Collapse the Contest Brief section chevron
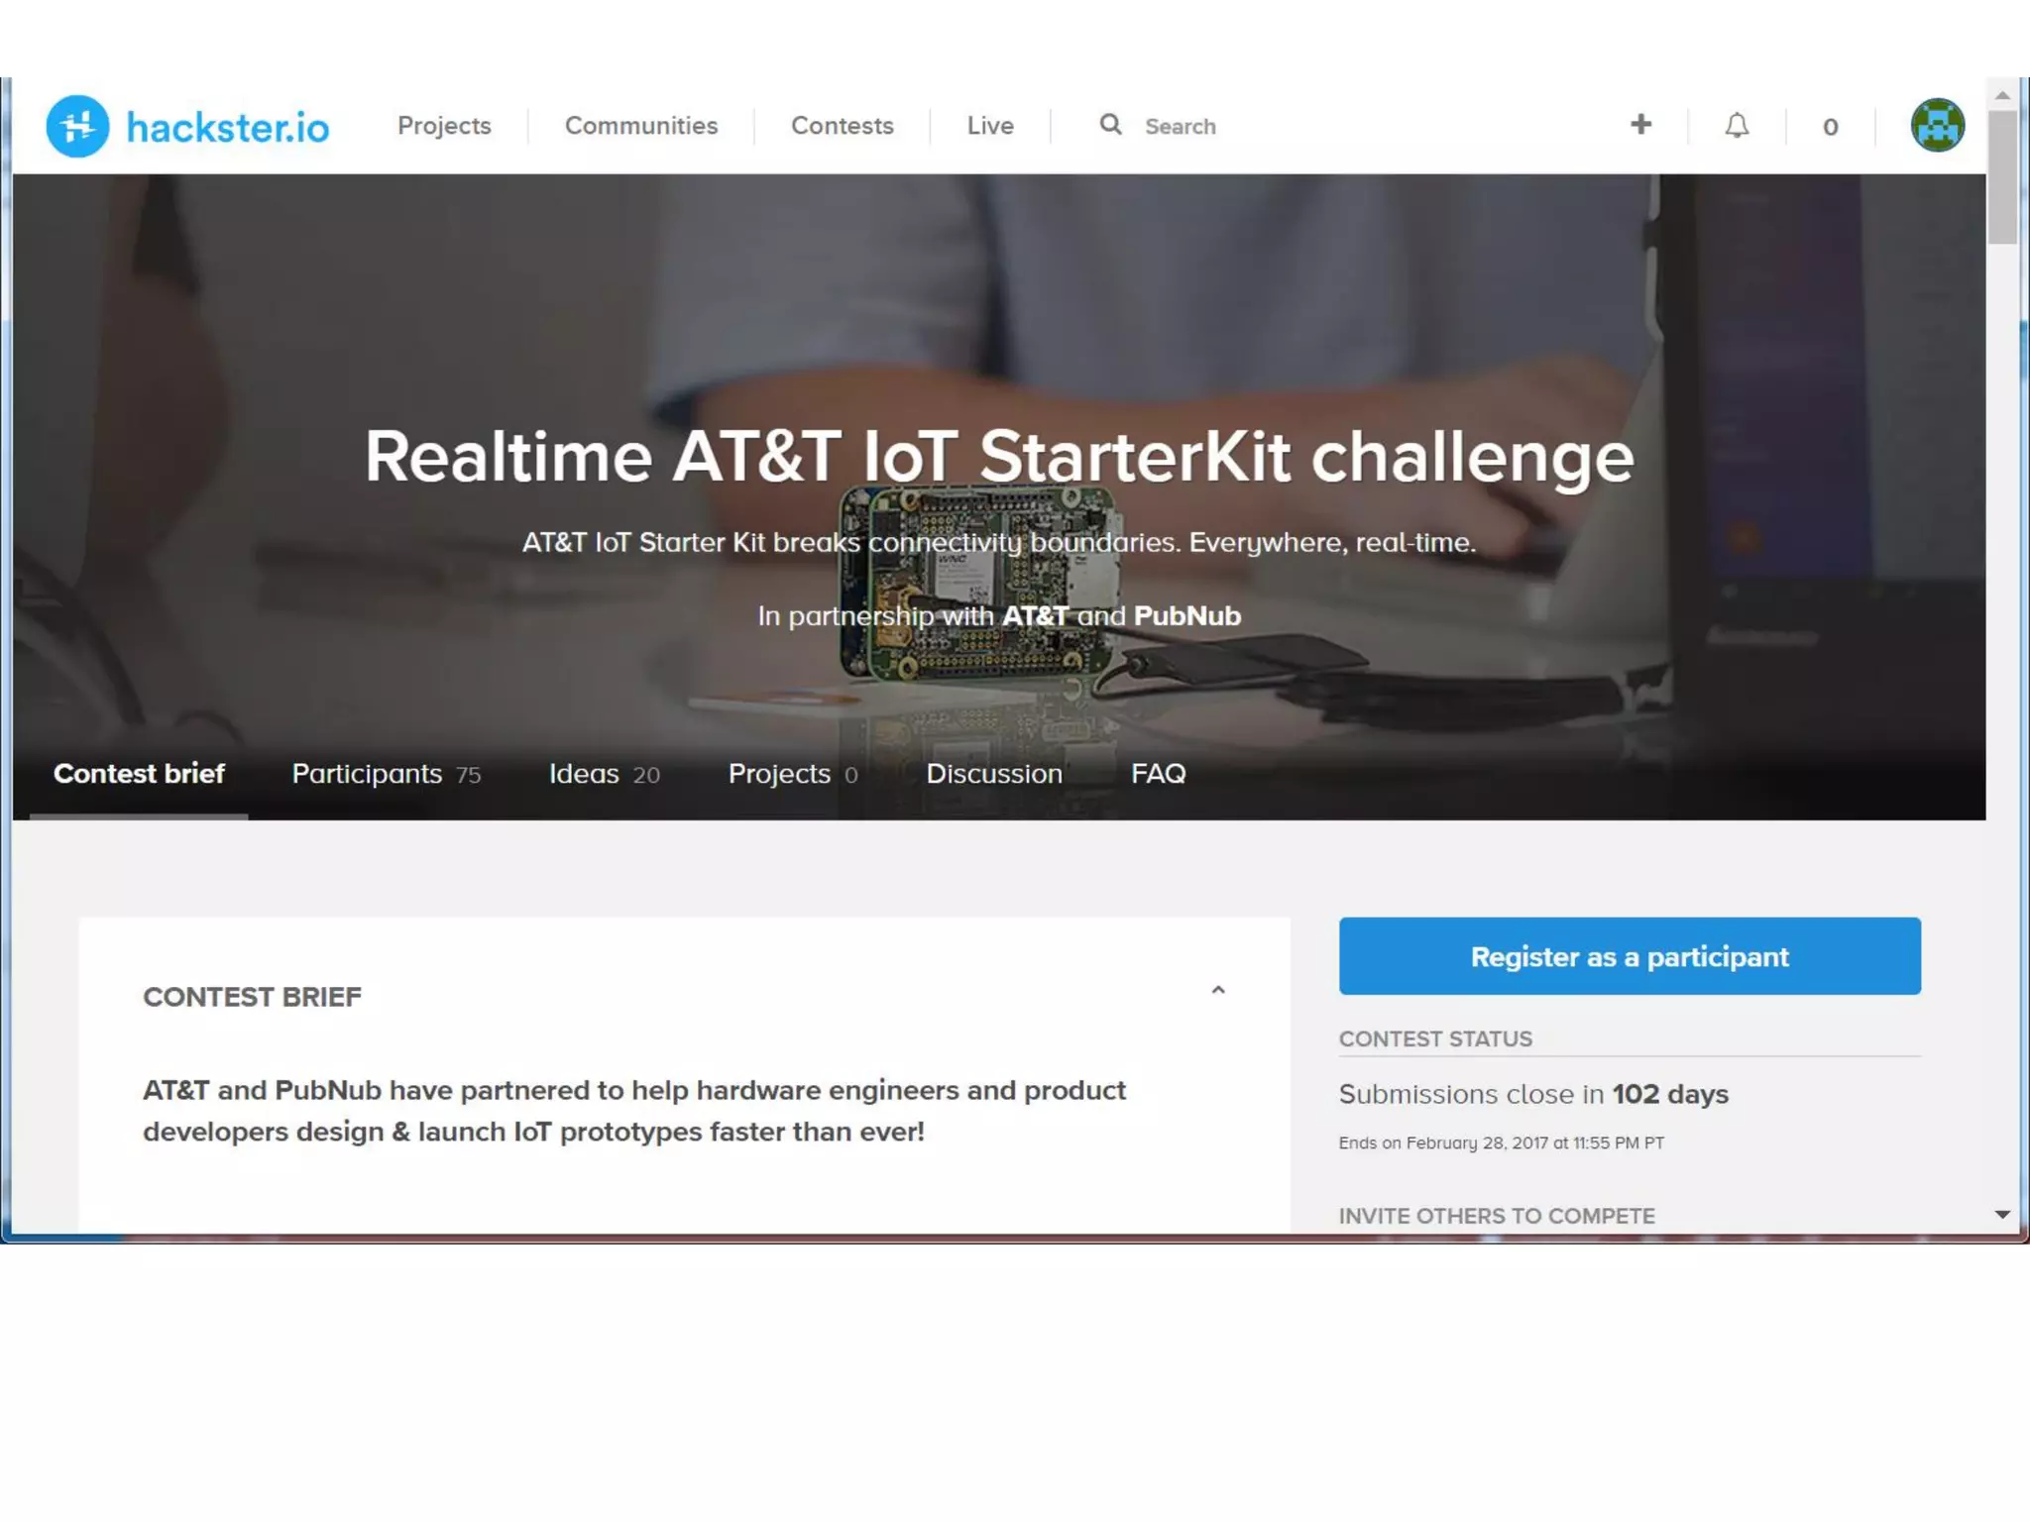The width and height of the screenshot is (2030, 1522). click(1218, 990)
